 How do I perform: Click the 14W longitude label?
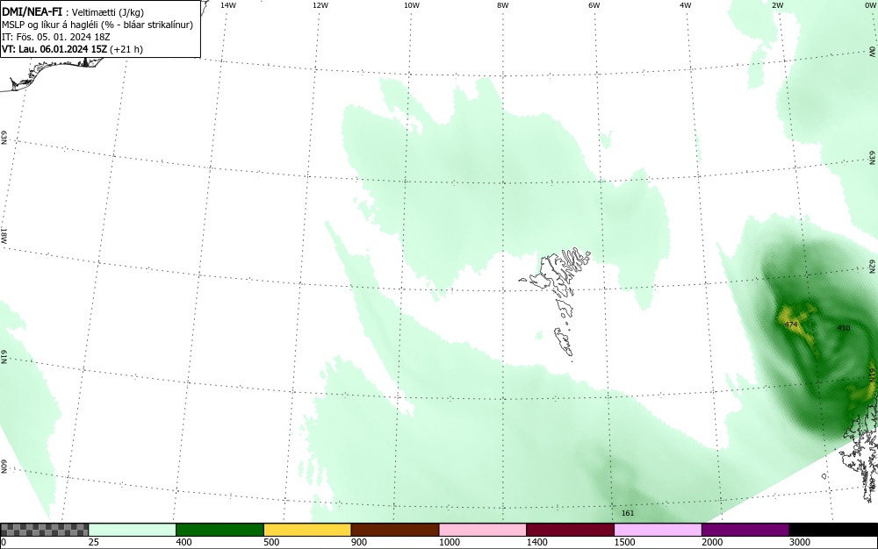pyautogui.click(x=228, y=5)
